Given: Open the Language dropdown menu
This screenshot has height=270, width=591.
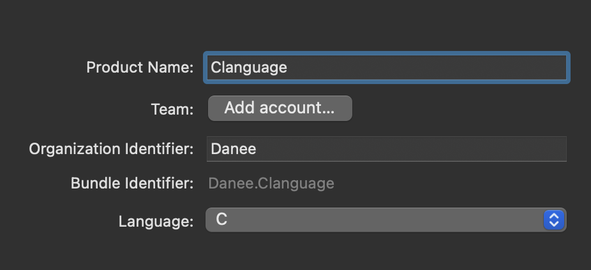Looking at the screenshot, I should pyautogui.click(x=385, y=220).
